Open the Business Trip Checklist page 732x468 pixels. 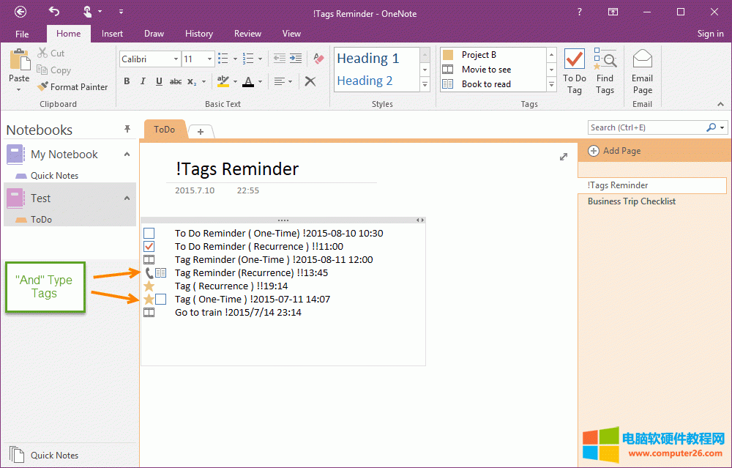pos(631,201)
